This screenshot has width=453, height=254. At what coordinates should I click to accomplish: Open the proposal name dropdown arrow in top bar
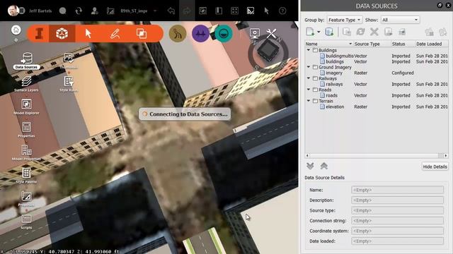[155, 11]
